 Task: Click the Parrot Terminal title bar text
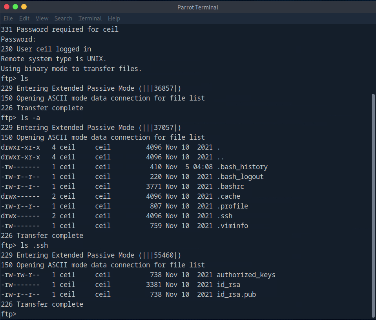(198, 7)
